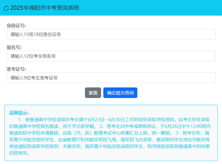Click the 2025年绵阳市中考查询系统 title
The height and width of the screenshot is (164, 222).
45,8
